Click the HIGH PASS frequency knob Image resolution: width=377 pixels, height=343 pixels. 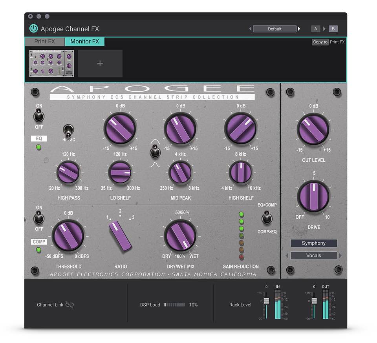point(68,172)
